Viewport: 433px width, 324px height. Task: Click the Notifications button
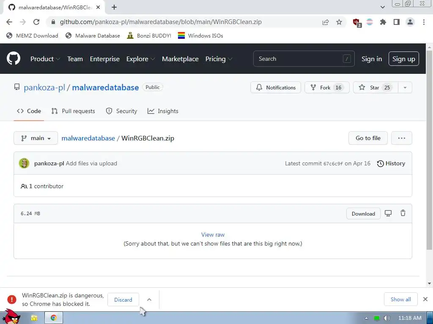[276, 88]
